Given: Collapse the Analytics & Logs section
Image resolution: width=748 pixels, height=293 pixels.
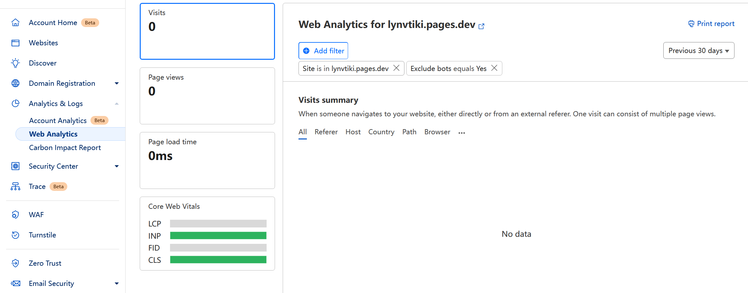Looking at the screenshot, I should [117, 103].
